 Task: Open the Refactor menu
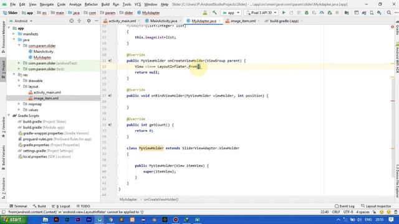pyautogui.click(x=91, y=4)
